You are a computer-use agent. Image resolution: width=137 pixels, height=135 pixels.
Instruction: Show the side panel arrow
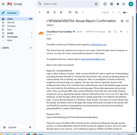point(134,128)
